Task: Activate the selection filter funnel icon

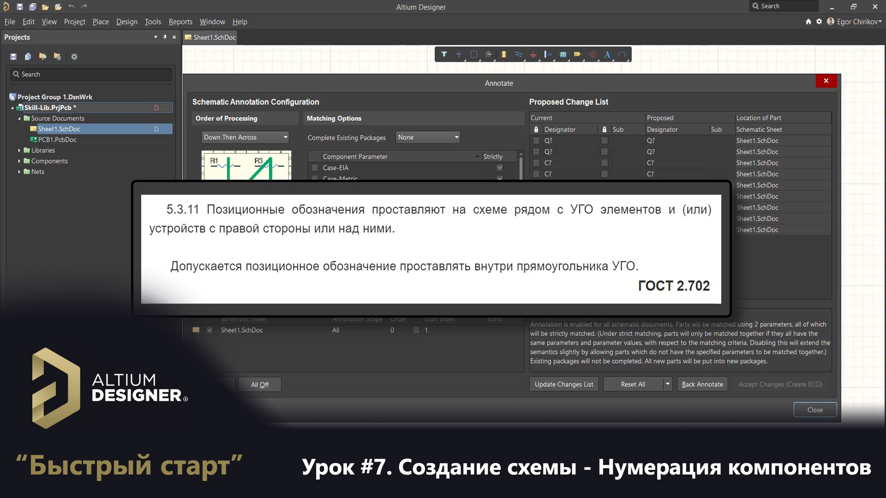Action: (x=444, y=54)
